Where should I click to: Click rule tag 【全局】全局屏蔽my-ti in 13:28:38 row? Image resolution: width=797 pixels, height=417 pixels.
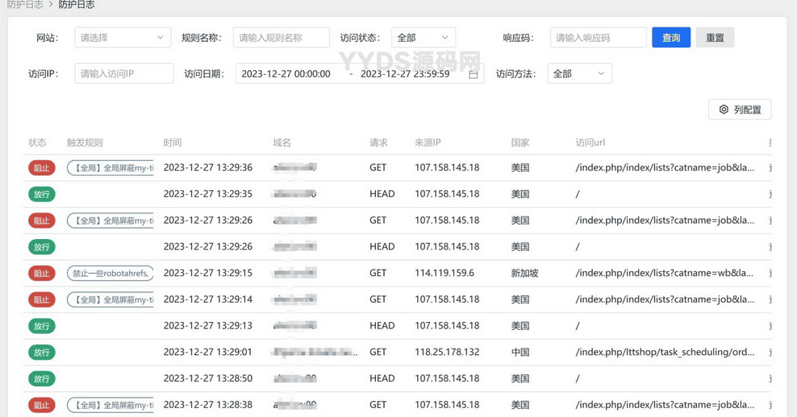click(x=111, y=406)
